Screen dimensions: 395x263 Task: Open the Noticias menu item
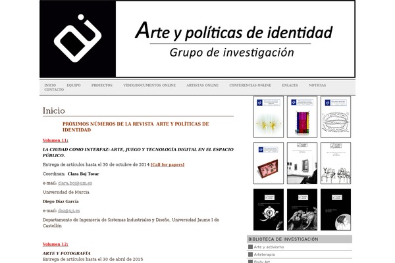pyautogui.click(x=317, y=85)
